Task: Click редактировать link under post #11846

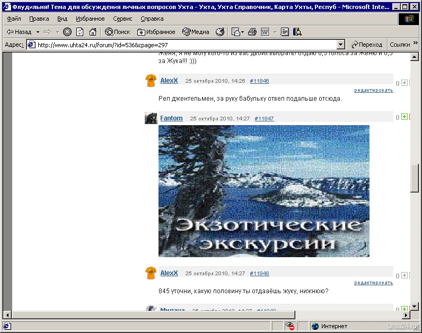Action: [374, 90]
